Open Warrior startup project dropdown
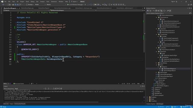Image resolution: width=193 pixels, height=108 pixels. point(56,5)
